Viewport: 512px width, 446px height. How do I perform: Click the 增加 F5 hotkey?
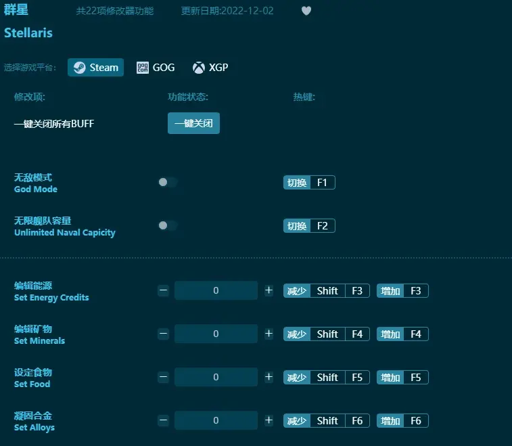tap(402, 378)
